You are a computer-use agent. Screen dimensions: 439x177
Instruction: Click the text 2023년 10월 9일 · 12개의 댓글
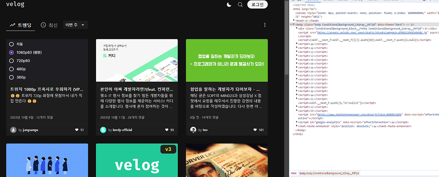pyautogui.click(x=32, y=117)
